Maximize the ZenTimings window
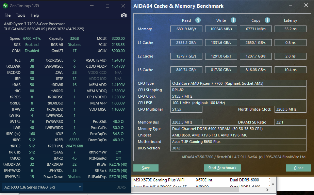 108,6
